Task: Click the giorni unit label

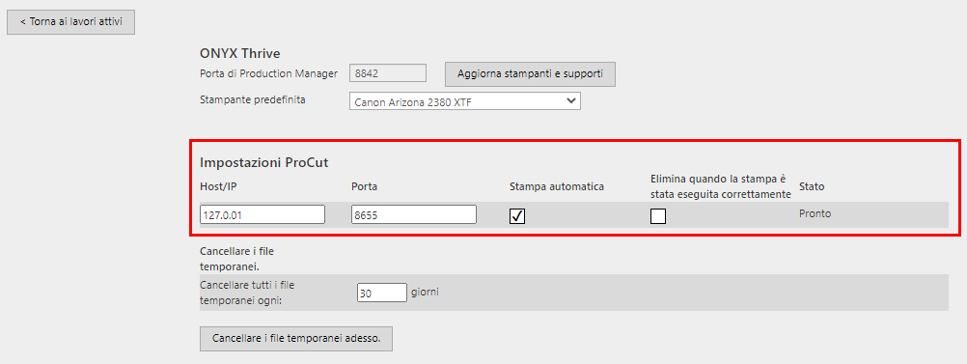Action: 425,292
